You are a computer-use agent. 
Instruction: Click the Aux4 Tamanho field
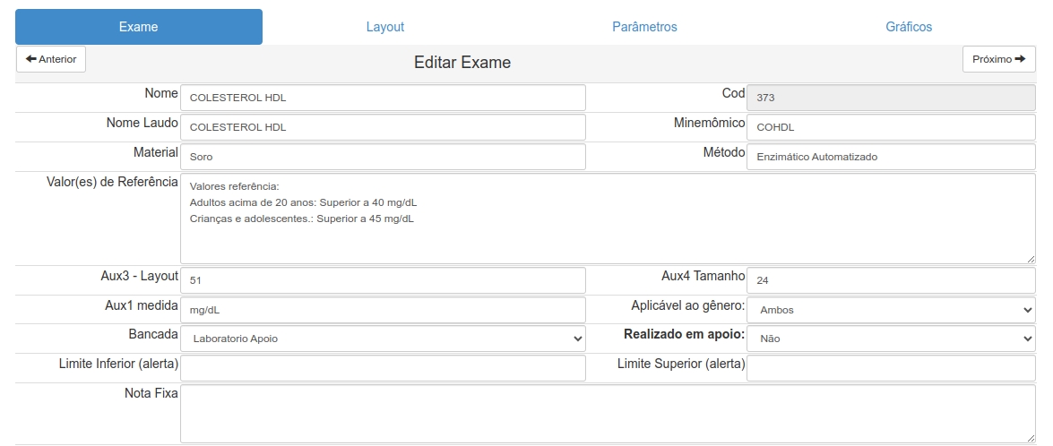pyautogui.click(x=890, y=280)
